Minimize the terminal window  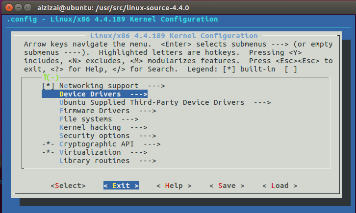click(x=18, y=8)
